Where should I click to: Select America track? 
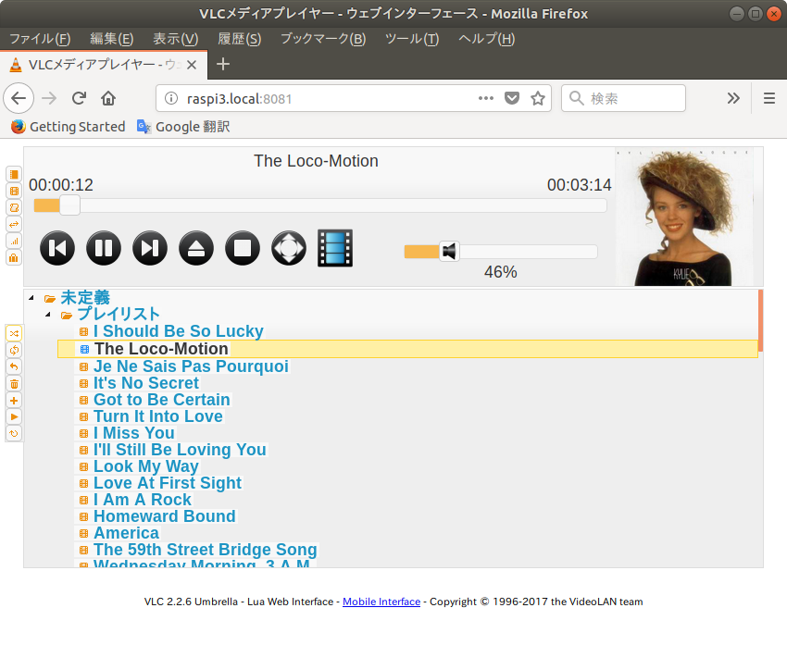click(x=126, y=533)
